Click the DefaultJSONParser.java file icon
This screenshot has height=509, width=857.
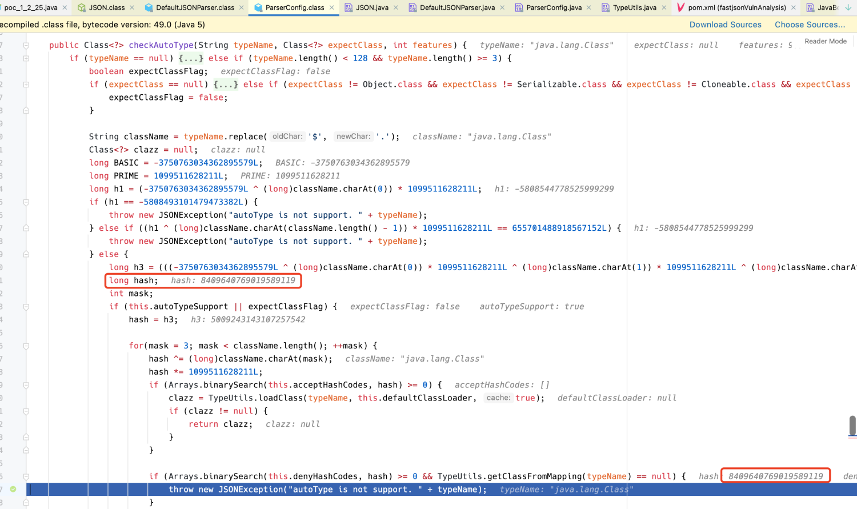click(413, 7)
